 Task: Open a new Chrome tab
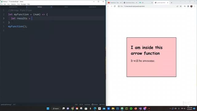(171, 3)
